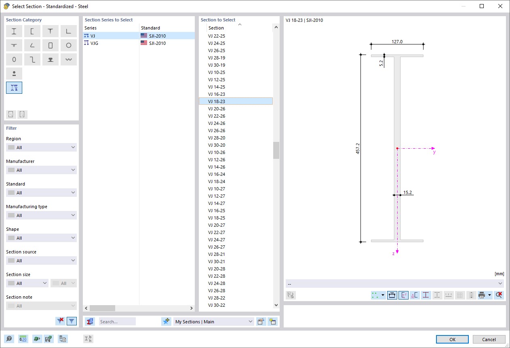The height and width of the screenshot is (348, 510).
Task: Select the channel section category icon
Action: [32, 31]
